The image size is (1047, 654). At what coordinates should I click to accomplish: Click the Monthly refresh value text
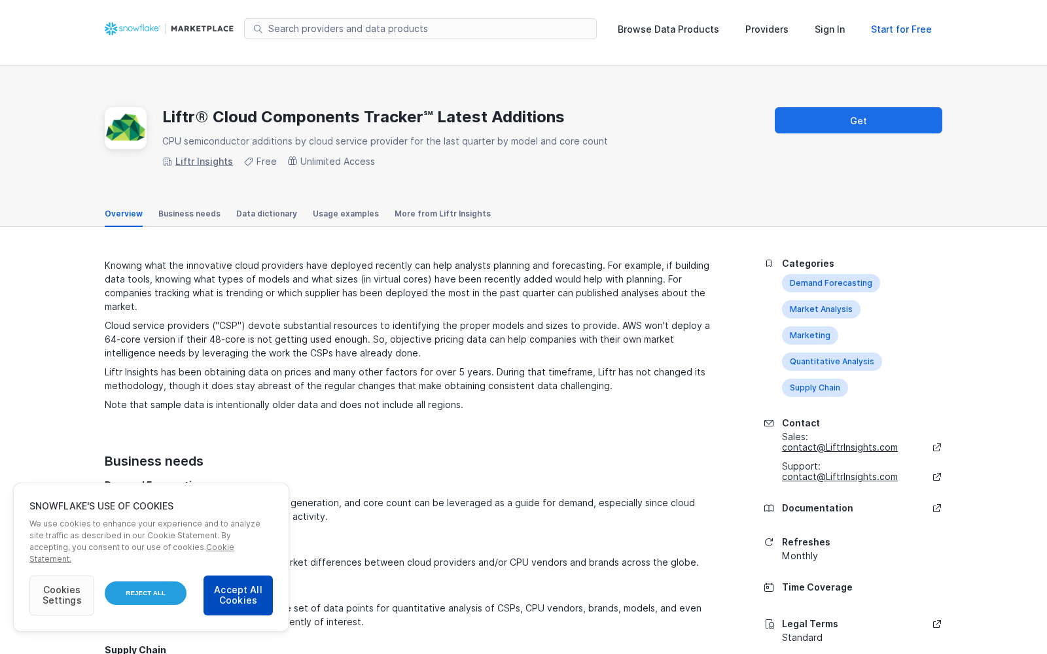pyautogui.click(x=800, y=556)
